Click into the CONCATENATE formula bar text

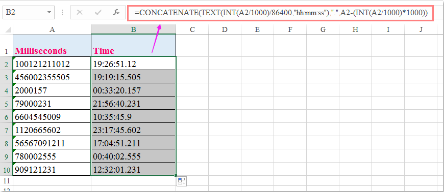coord(281,13)
